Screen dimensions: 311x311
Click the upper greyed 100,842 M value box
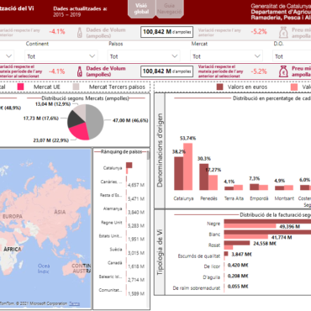[166, 32]
